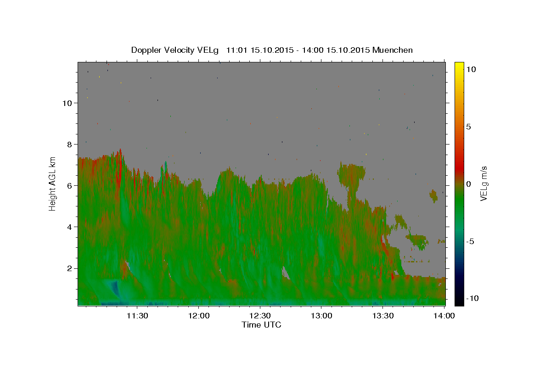Screen dimensions: 551x367
Task: Click the 14:00 time axis tick label
Action: (444, 316)
